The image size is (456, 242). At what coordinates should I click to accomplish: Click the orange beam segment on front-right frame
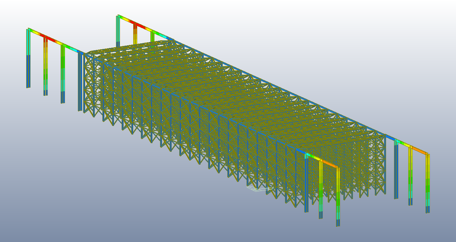coord(329,164)
